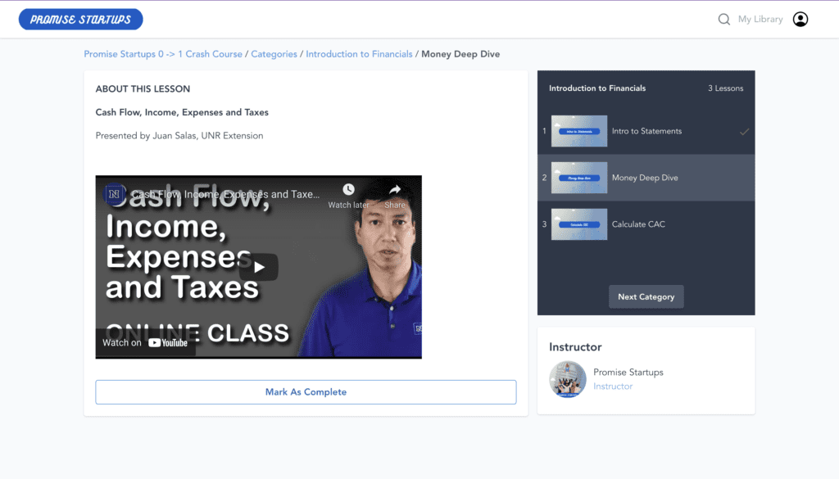Click the ABOUT THIS LESSON heading
The width and height of the screenshot is (839, 479).
click(x=143, y=88)
